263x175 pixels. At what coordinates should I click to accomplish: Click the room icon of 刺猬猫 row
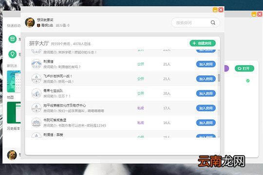36,64
